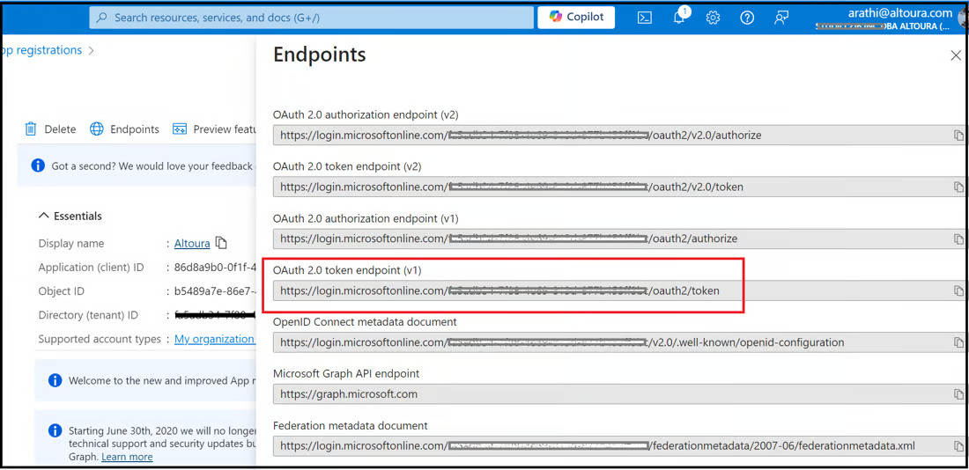Copy OpenID Connect metadata document URL

point(958,342)
